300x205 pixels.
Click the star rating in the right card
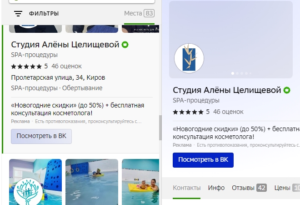click(x=188, y=112)
